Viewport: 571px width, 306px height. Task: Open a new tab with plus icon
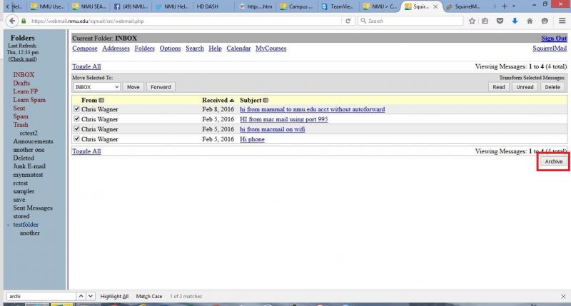(x=505, y=6)
